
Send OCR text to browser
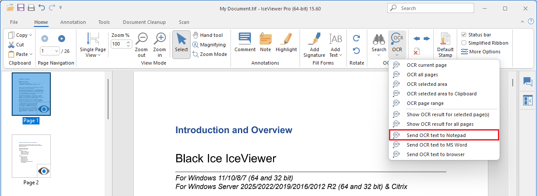click(x=444, y=154)
